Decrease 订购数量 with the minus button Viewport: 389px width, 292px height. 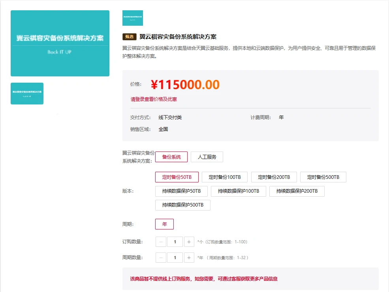pyautogui.click(x=161, y=241)
